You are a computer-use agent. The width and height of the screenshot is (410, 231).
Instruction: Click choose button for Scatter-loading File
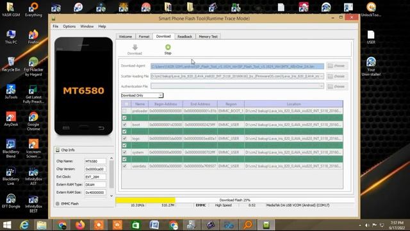click(x=337, y=76)
